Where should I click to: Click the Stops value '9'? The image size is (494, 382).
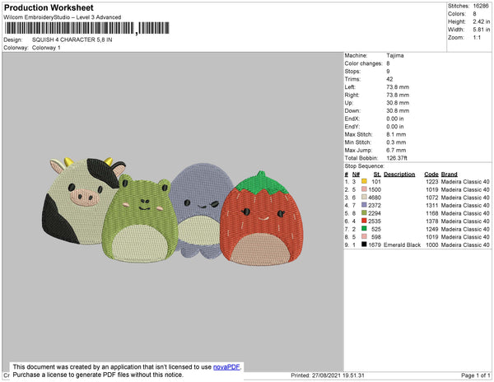click(x=388, y=71)
